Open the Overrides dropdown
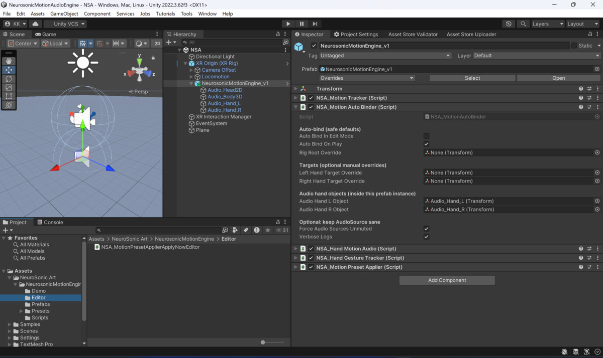This screenshot has height=358, width=603. point(366,78)
